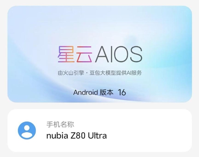Click the colorful 星 logo character
The width and height of the screenshot is (199, 157).
click(66, 54)
